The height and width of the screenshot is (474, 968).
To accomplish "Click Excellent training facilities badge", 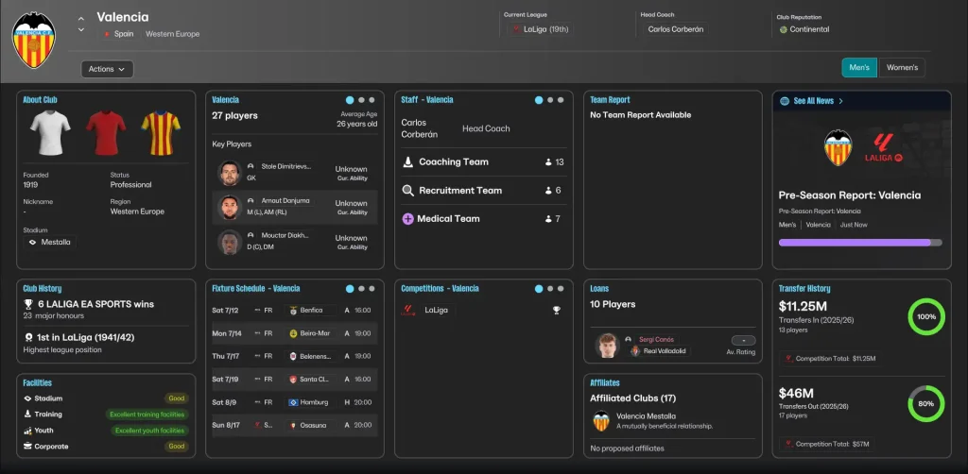I will [x=147, y=415].
